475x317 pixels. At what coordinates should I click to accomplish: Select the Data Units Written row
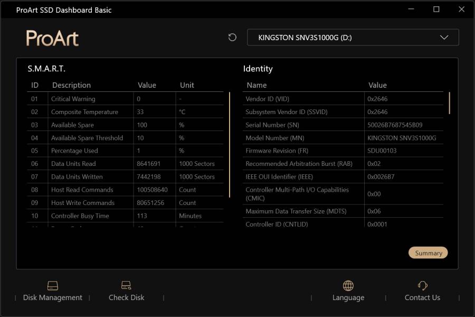pyautogui.click(x=125, y=177)
